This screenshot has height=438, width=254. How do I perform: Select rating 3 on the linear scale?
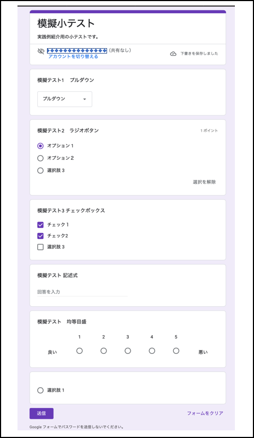[x=128, y=351]
